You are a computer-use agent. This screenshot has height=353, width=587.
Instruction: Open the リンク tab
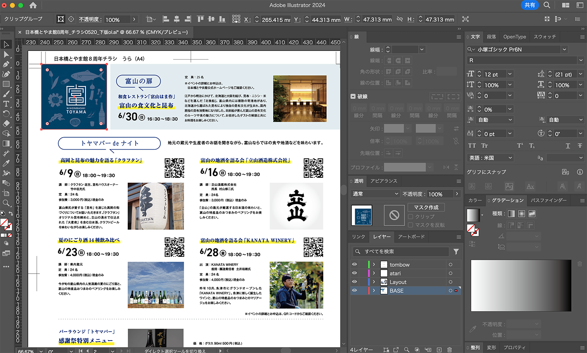click(x=358, y=237)
